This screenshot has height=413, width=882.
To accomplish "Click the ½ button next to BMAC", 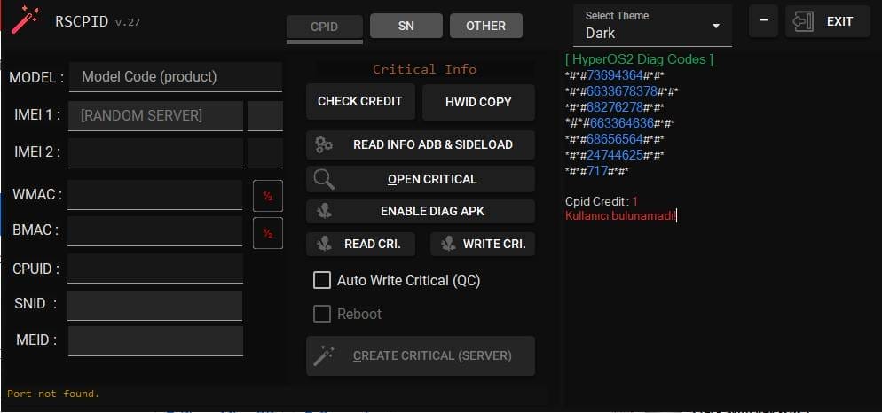I will click(x=267, y=233).
